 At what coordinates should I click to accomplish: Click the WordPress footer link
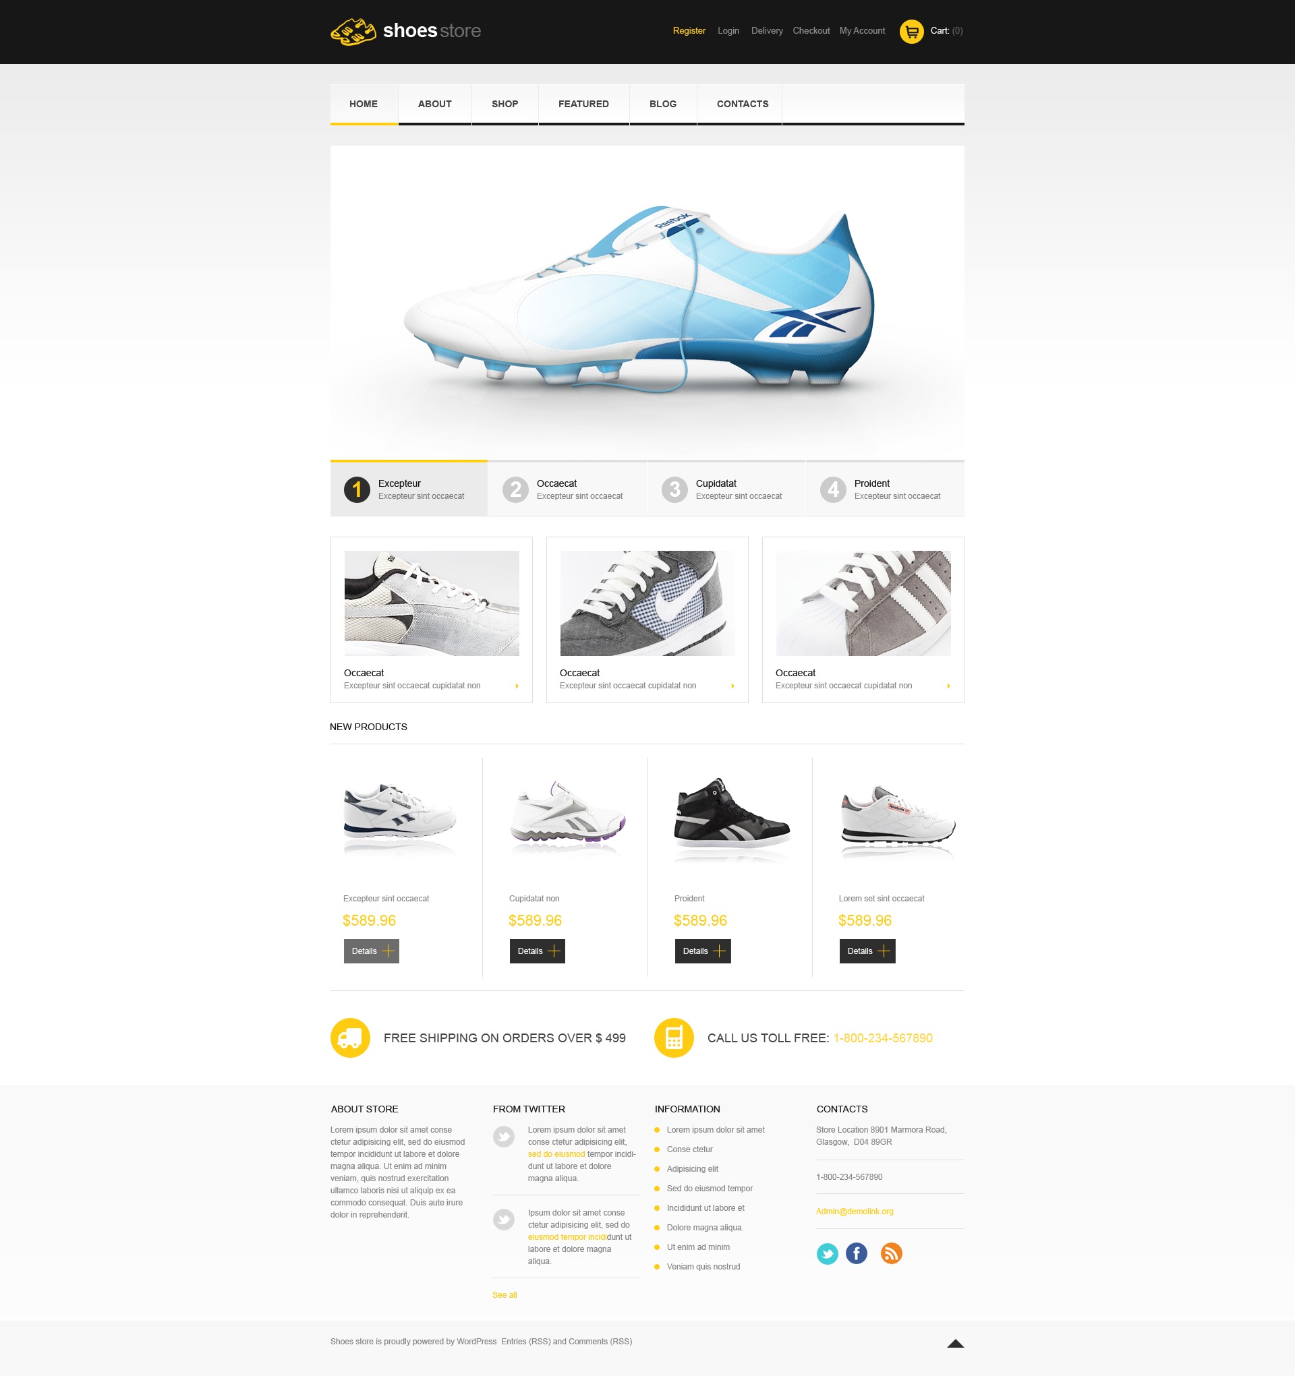[x=476, y=1342]
